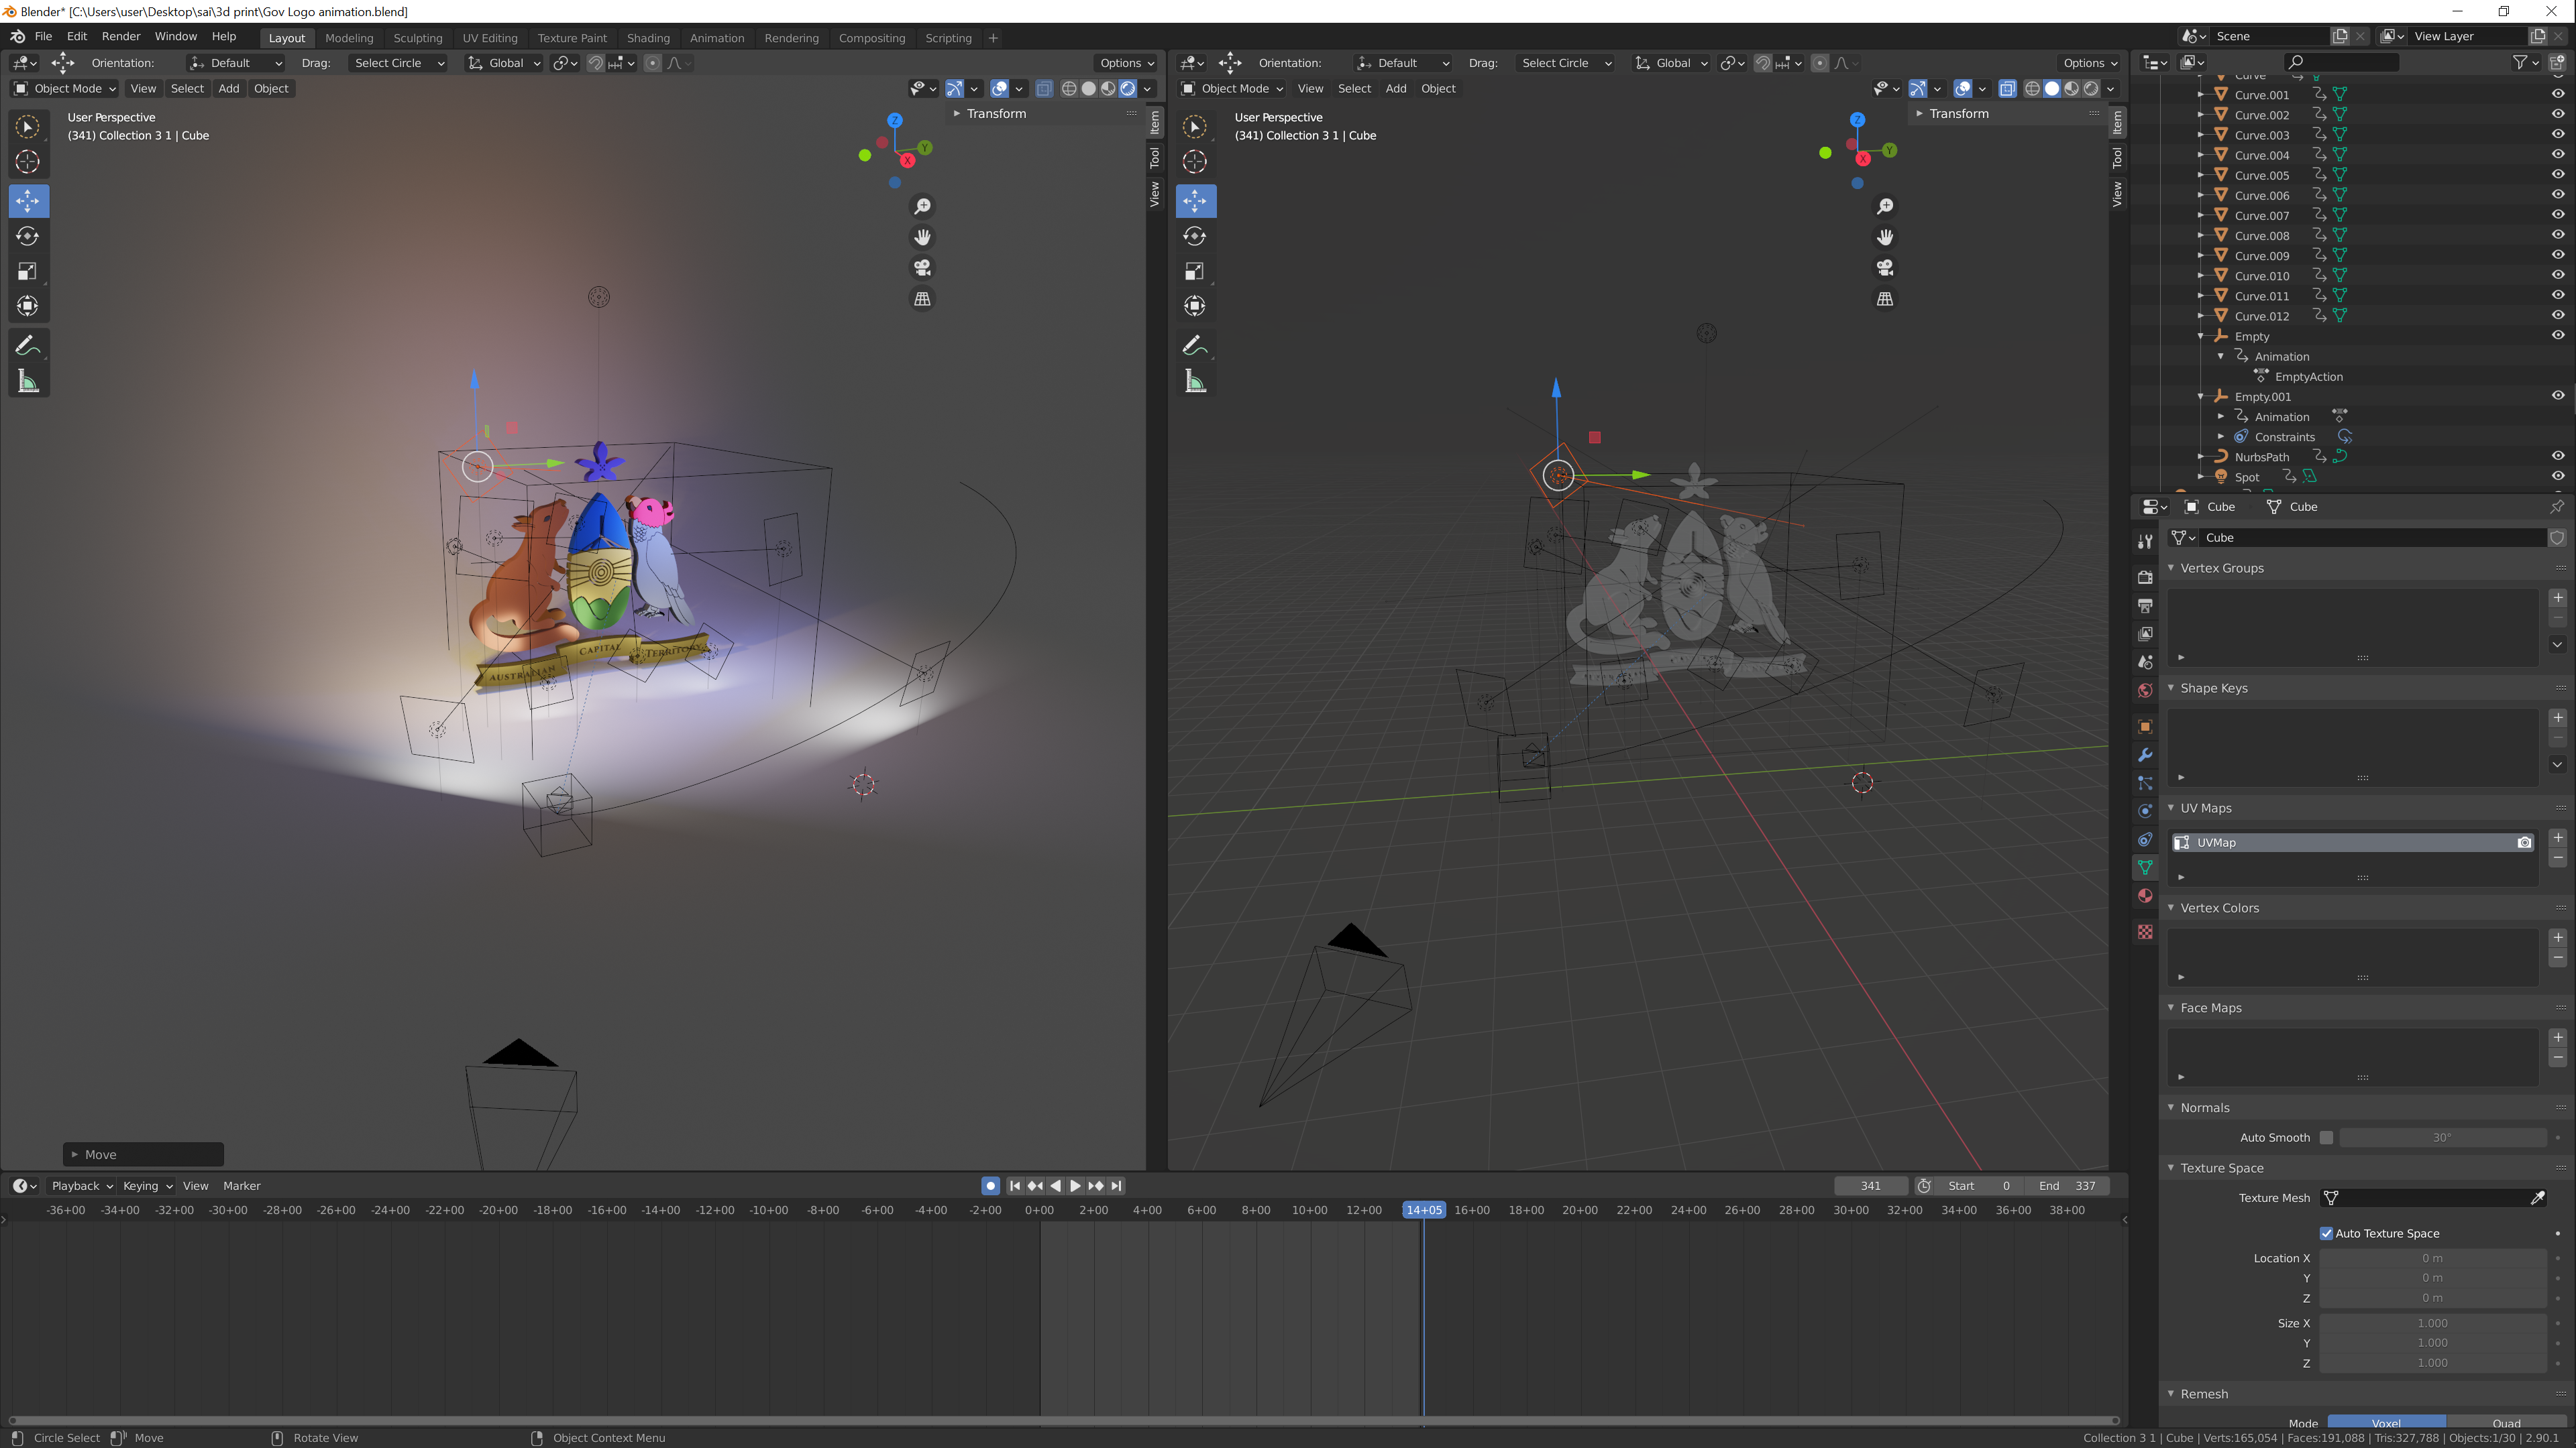Toggle camera view in left viewport
The height and width of the screenshot is (1448, 2576).
coord(922,268)
